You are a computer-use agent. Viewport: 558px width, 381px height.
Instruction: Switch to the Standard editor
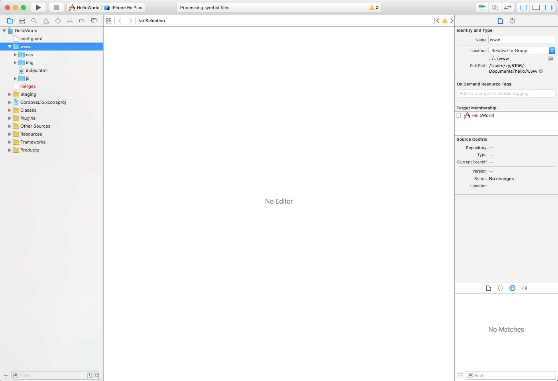pyautogui.click(x=482, y=8)
